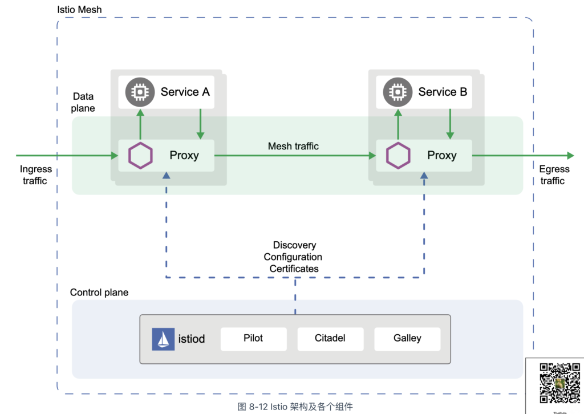584x414 pixels.
Task: Click the 'istiod' label
Action: 192,339
